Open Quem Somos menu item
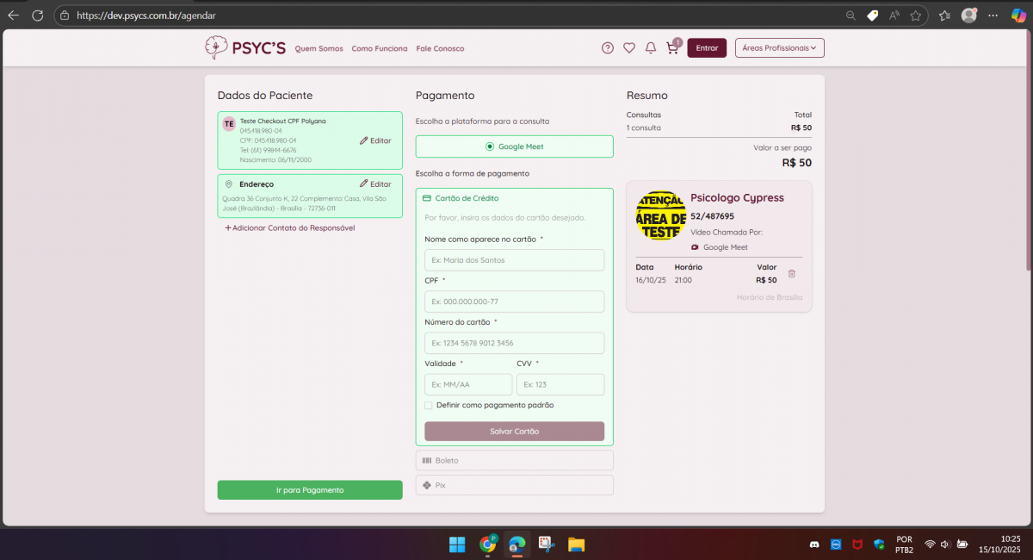Screen dimensions: 1033x560 (319, 49)
